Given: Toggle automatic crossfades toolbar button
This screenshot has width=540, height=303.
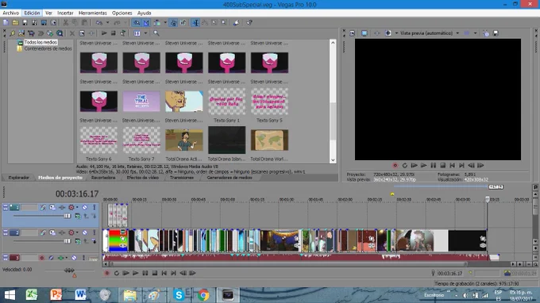Looking at the screenshot, I should 146,23.
